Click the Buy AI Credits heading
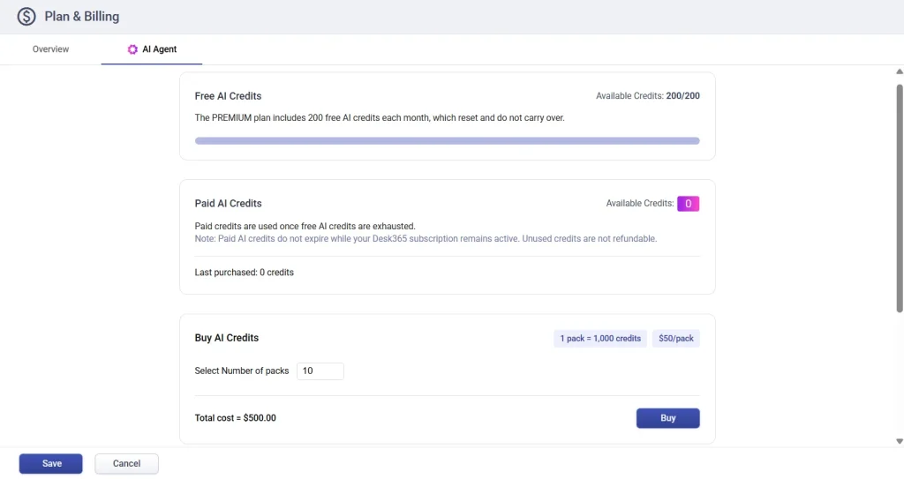 [226, 338]
